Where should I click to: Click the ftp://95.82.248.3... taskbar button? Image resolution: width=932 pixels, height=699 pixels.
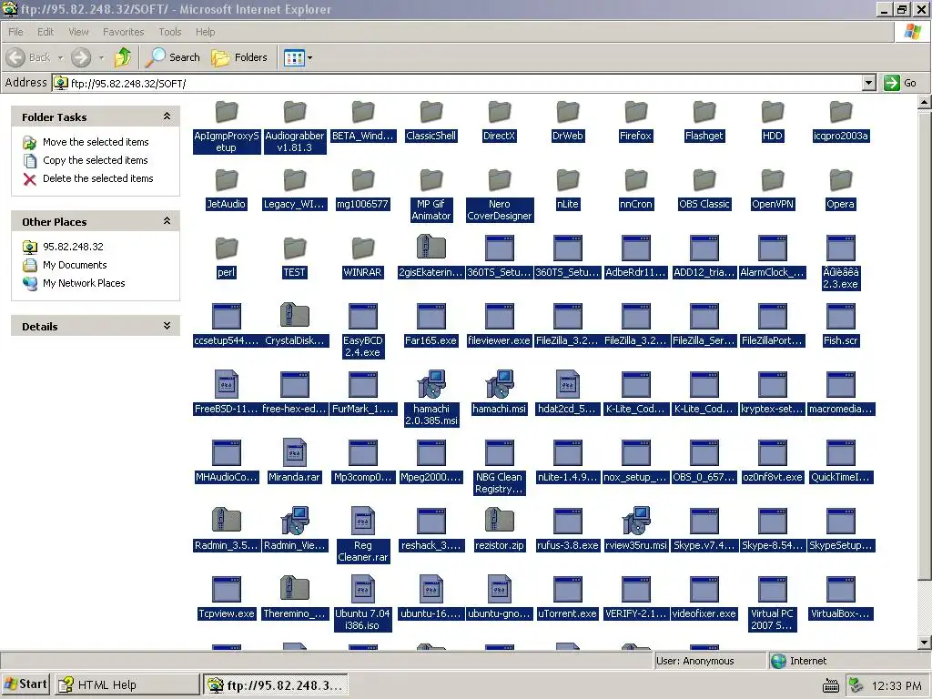(x=275, y=684)
